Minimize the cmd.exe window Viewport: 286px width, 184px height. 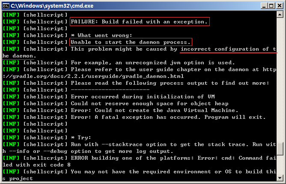point(264,6)
